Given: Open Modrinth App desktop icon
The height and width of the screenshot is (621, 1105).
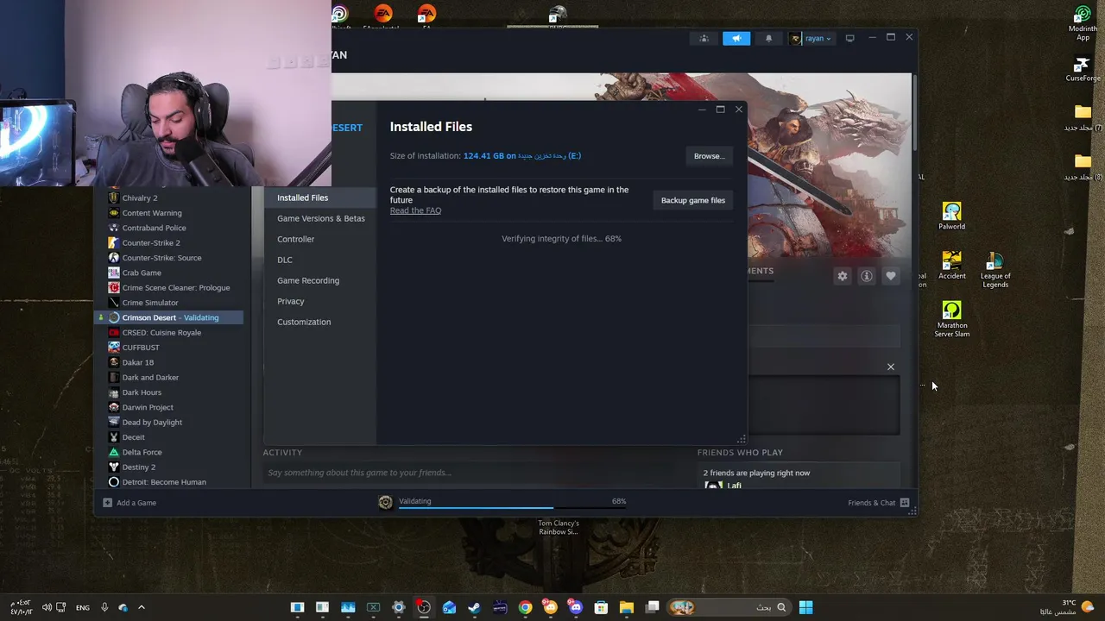Looking at the screenshot, I should click(x=1083, y=22).
